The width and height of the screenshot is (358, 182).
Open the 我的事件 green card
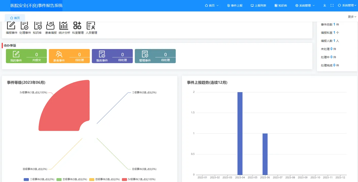[26, 56]
